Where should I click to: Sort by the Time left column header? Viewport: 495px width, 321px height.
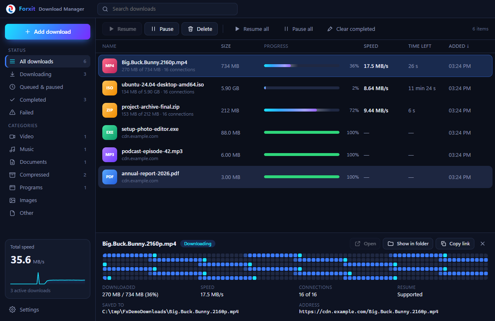pyautogui.click(x=420, y=46)
